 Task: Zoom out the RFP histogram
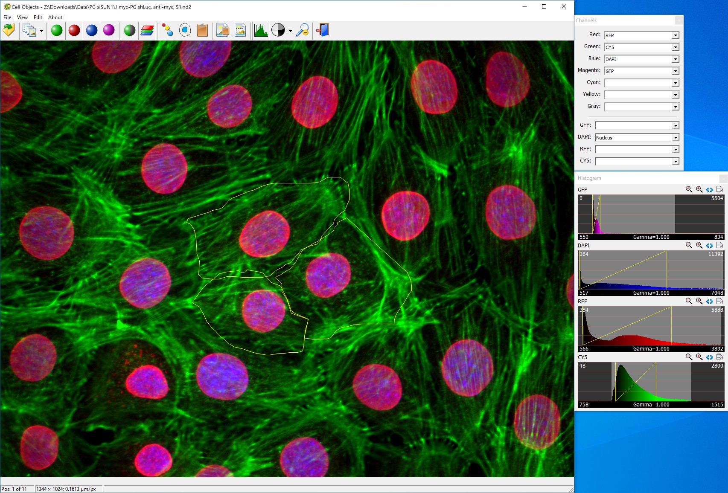[689, 301]
